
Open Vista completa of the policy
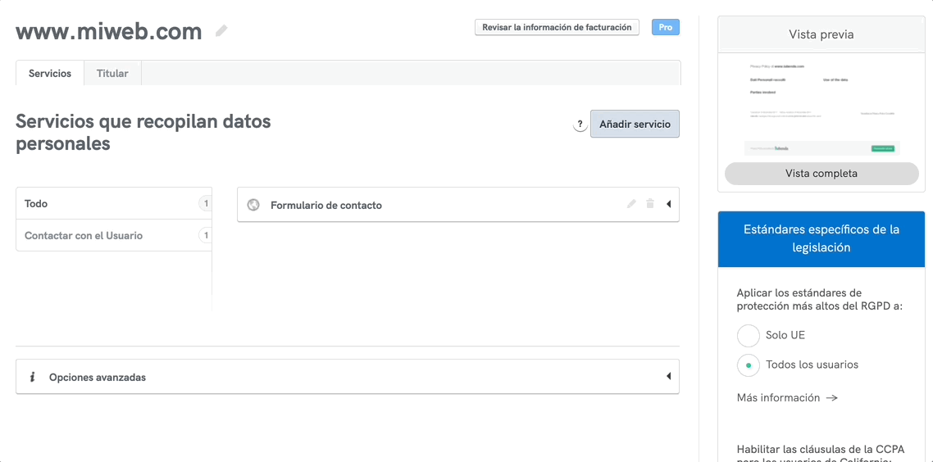pyautogui.click(x=821, y=174)
